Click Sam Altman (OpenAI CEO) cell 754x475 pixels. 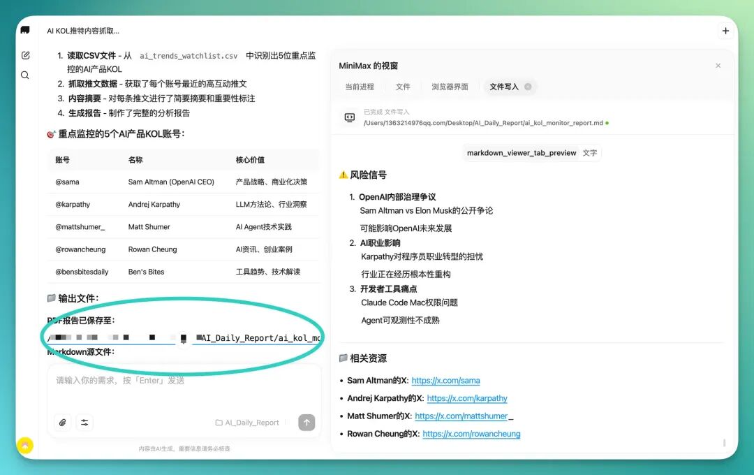coord(171,182)
